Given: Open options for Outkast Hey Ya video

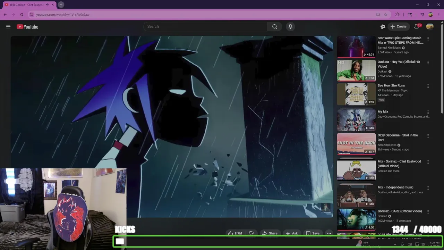Looking at the screenshot, I should (x=428, y=62).
